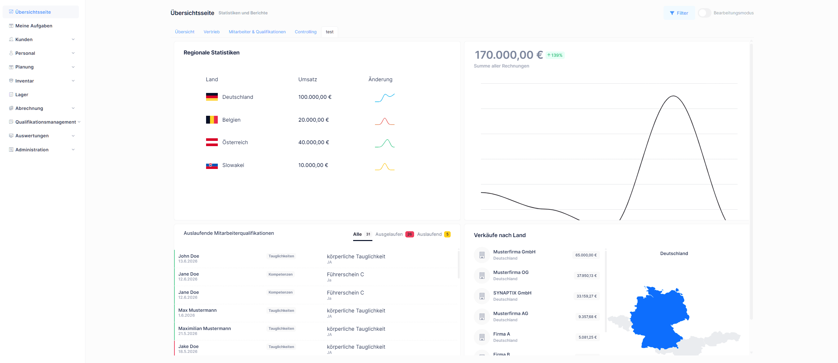Screen dimensions: 838x363
Task: Click the 170.000,00 € total amount
Action: pyautogui.click(x=509, y=55)
